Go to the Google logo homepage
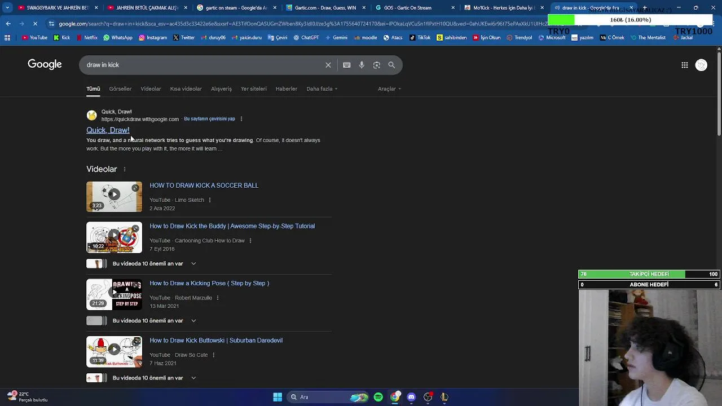Screen dimensions: 722x406 (45, 64)
